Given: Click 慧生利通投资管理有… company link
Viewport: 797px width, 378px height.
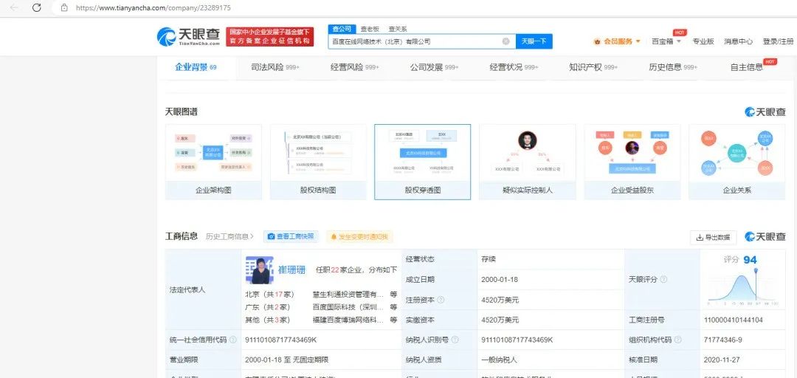Looking at the screenshot, I should coord(348,294).
